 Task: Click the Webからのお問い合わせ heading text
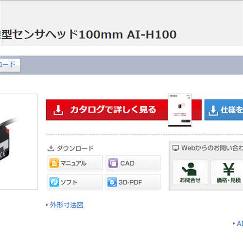click(212, 148)
